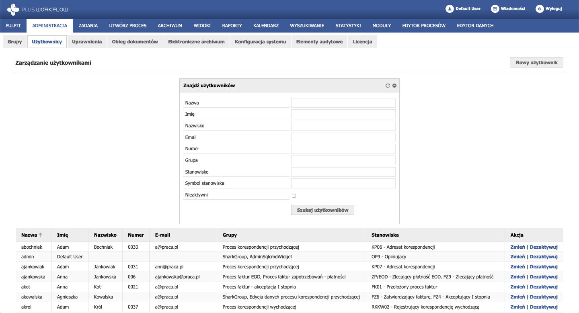Open the KALENDARZ menu
Screen dimensions: 579x313
[266, 25]
